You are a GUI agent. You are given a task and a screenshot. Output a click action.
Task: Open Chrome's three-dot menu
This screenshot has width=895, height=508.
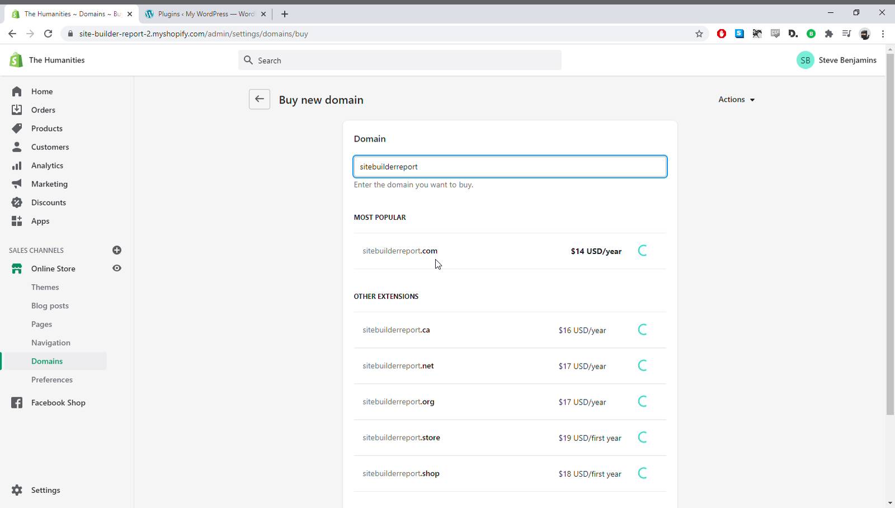pyautogui.click(x=883, y=34)
